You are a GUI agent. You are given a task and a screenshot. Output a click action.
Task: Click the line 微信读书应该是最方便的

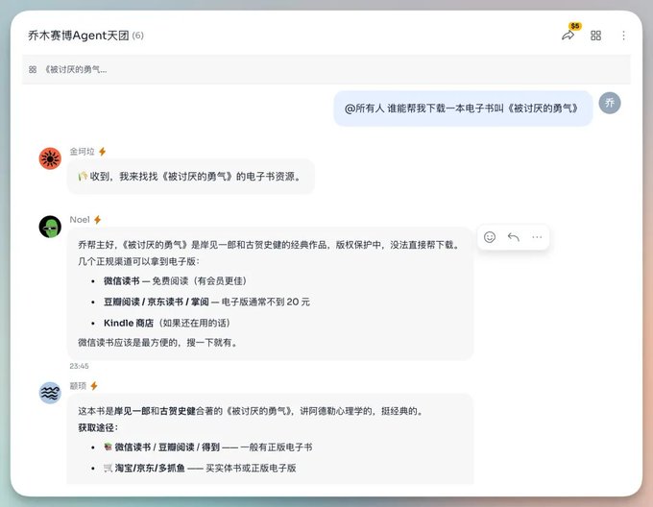(158, 343)
